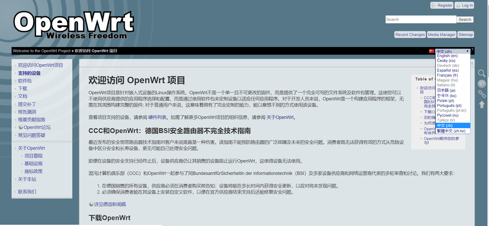489x226 pixels.
Task: Open 文档 sidebar link
Action: point(23,96)
